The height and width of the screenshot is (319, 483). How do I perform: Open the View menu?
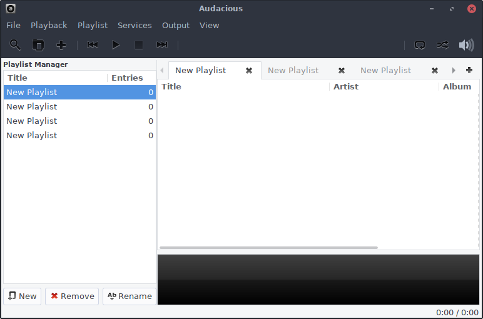coord(210,25)
